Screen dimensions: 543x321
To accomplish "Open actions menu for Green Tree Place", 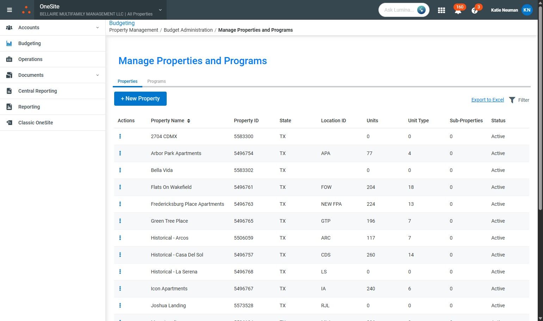I will 120,221.
